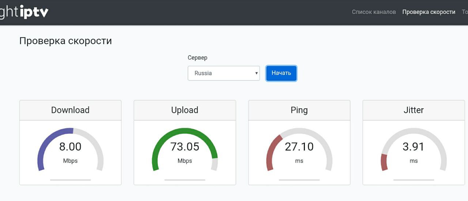Click the Jitter card header
This screenshot has height=201, width=468.
tap(414, 110)
